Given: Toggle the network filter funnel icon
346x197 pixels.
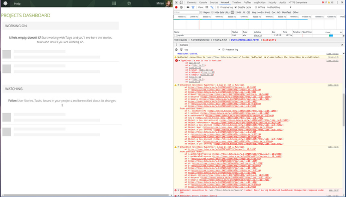Looking at the screenshot, I should pyautogui.click(x=193, y=8).
